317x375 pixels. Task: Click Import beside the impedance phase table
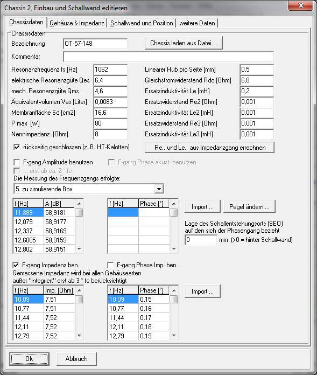click(x=202, y=291)
